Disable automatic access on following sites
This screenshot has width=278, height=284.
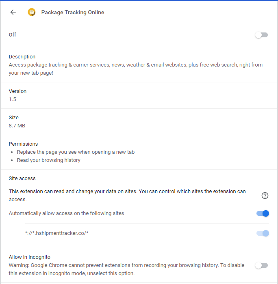[x=263, y=213]
